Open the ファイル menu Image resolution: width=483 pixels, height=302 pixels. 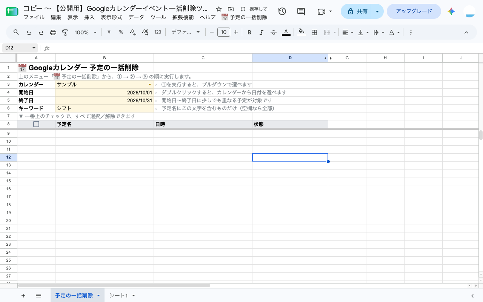pyautogui.click(x=34, y=17)
